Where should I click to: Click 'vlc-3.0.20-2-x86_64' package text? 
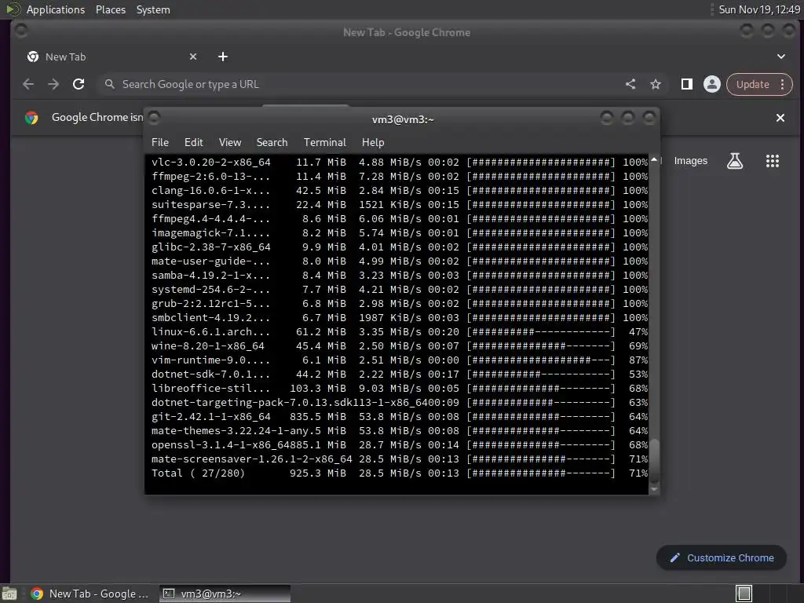[x=210, y=162]
